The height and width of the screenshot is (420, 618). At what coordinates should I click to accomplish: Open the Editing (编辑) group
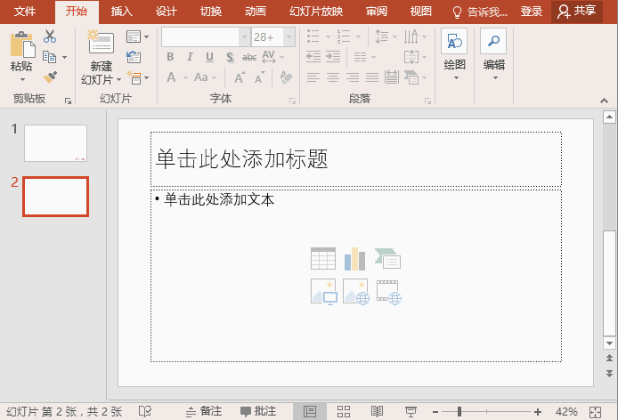[494, 55]
